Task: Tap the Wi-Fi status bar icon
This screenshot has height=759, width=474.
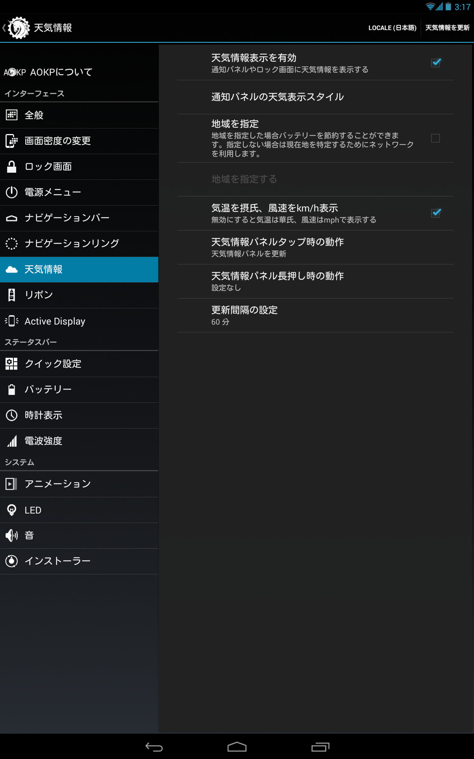Action: point(430,7)
